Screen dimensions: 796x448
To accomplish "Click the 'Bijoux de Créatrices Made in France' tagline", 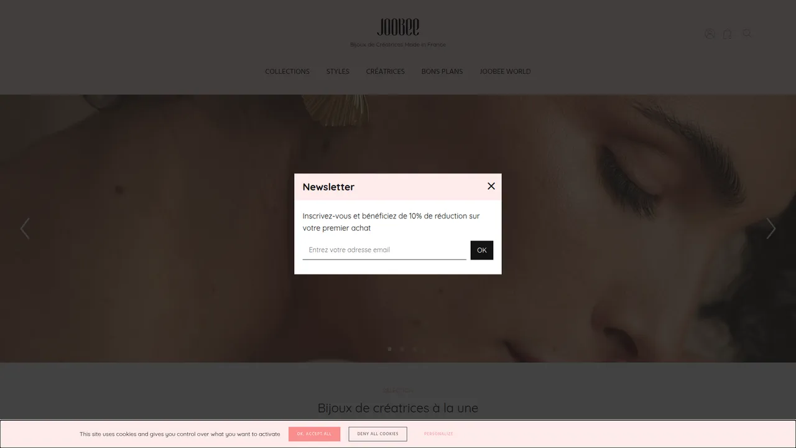I will [398, 45].
